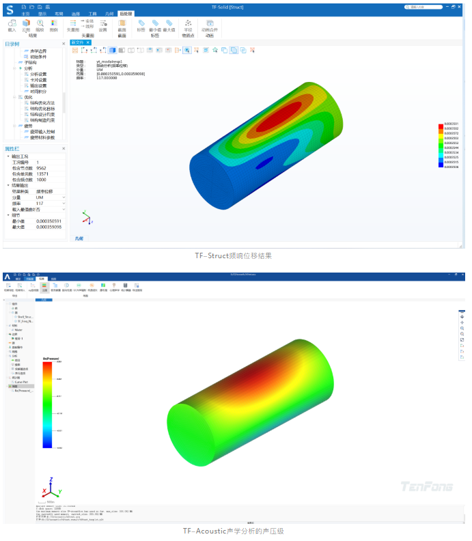Close the 属性栏 panel
Image resolution: width=472 pixels, height=541 pixels.
click(x=64, y=149)
